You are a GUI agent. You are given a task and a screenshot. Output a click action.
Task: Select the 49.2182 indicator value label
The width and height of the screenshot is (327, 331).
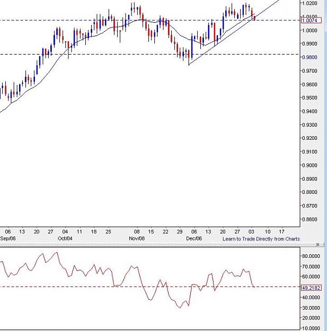click(x=311, y=288)
